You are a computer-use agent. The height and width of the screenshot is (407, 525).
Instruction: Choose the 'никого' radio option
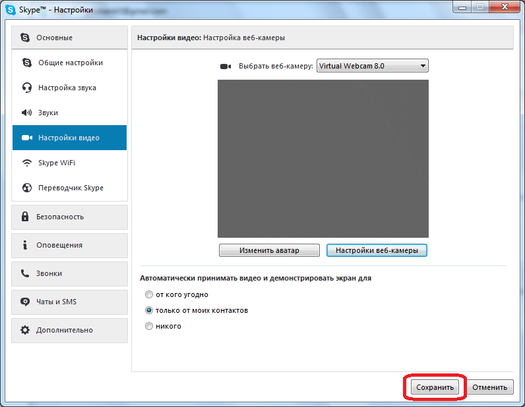pos(148,326)
